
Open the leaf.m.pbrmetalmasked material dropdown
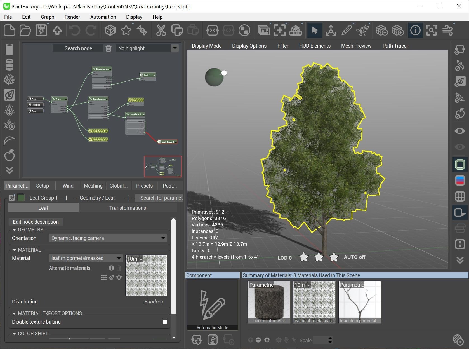pos(86,258)
